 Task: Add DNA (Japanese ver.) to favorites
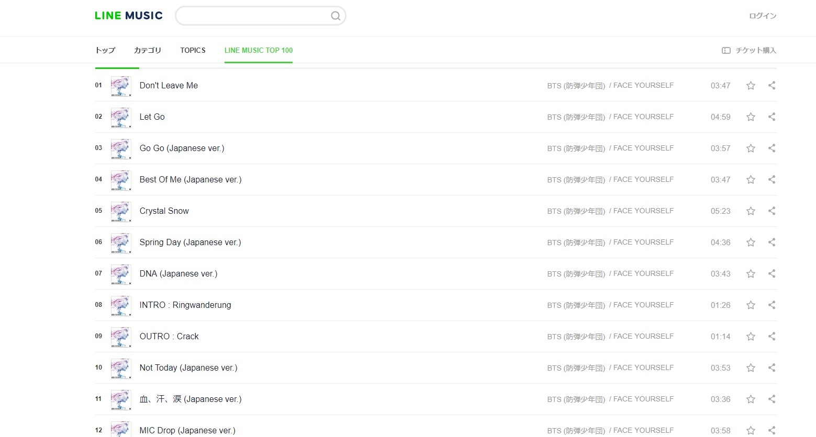[751, 274]
